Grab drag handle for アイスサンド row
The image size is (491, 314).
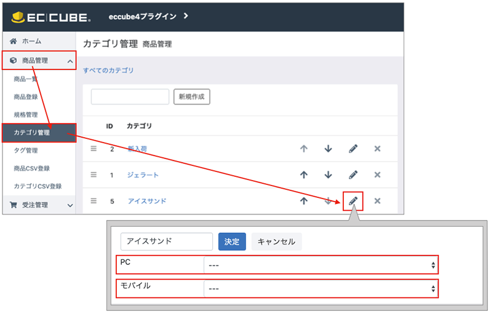(x=94, y=201)
